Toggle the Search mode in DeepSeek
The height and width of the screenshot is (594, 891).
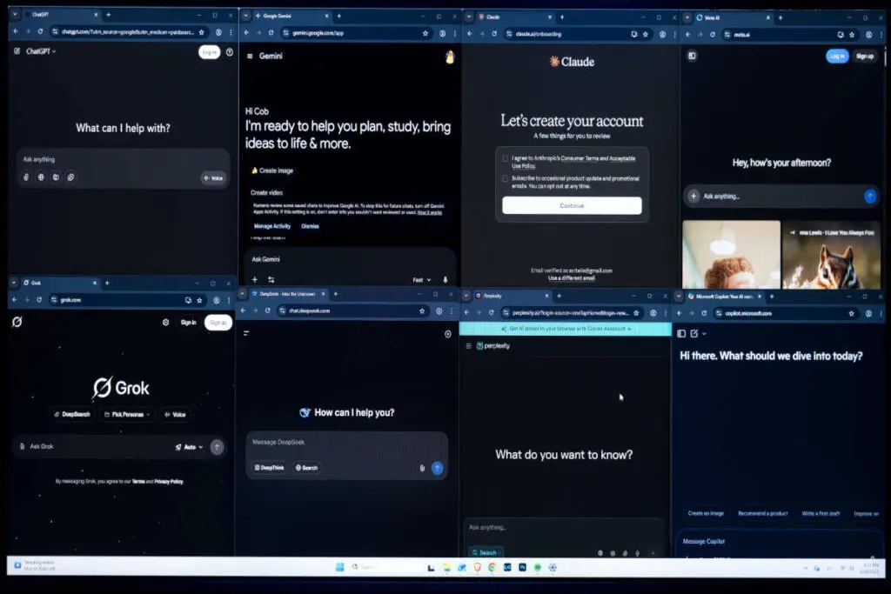pyautogui.click(x=307, y=468)
